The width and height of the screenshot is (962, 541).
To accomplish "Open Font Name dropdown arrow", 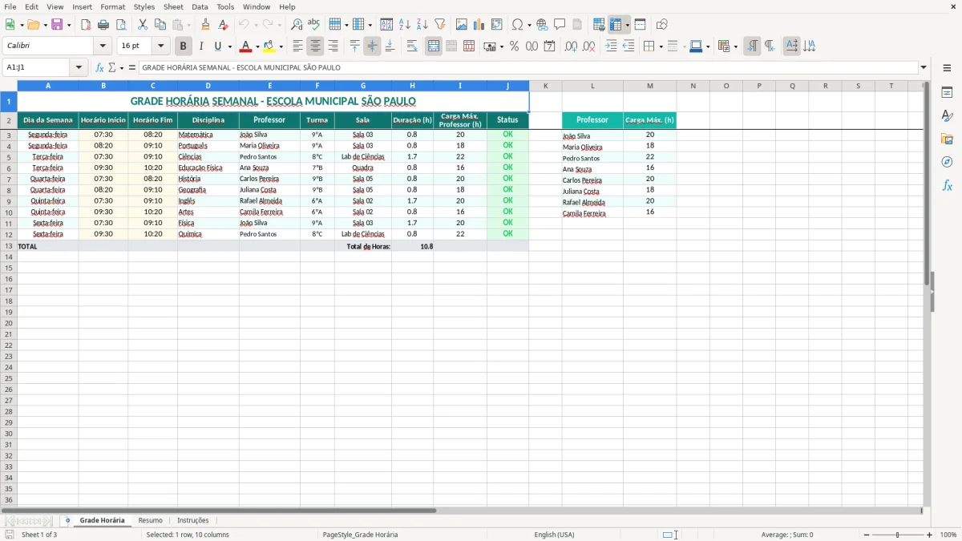I will 103,46.
